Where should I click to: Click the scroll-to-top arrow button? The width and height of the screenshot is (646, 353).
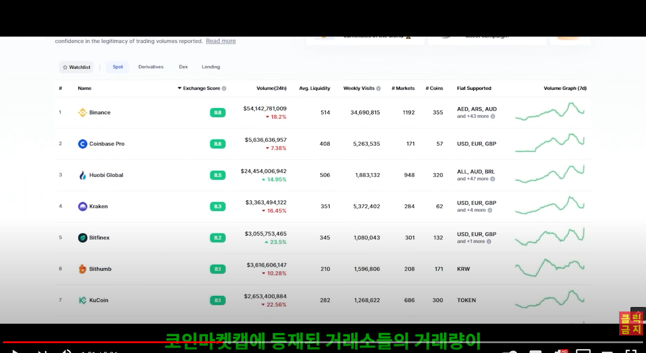(638, 313)
